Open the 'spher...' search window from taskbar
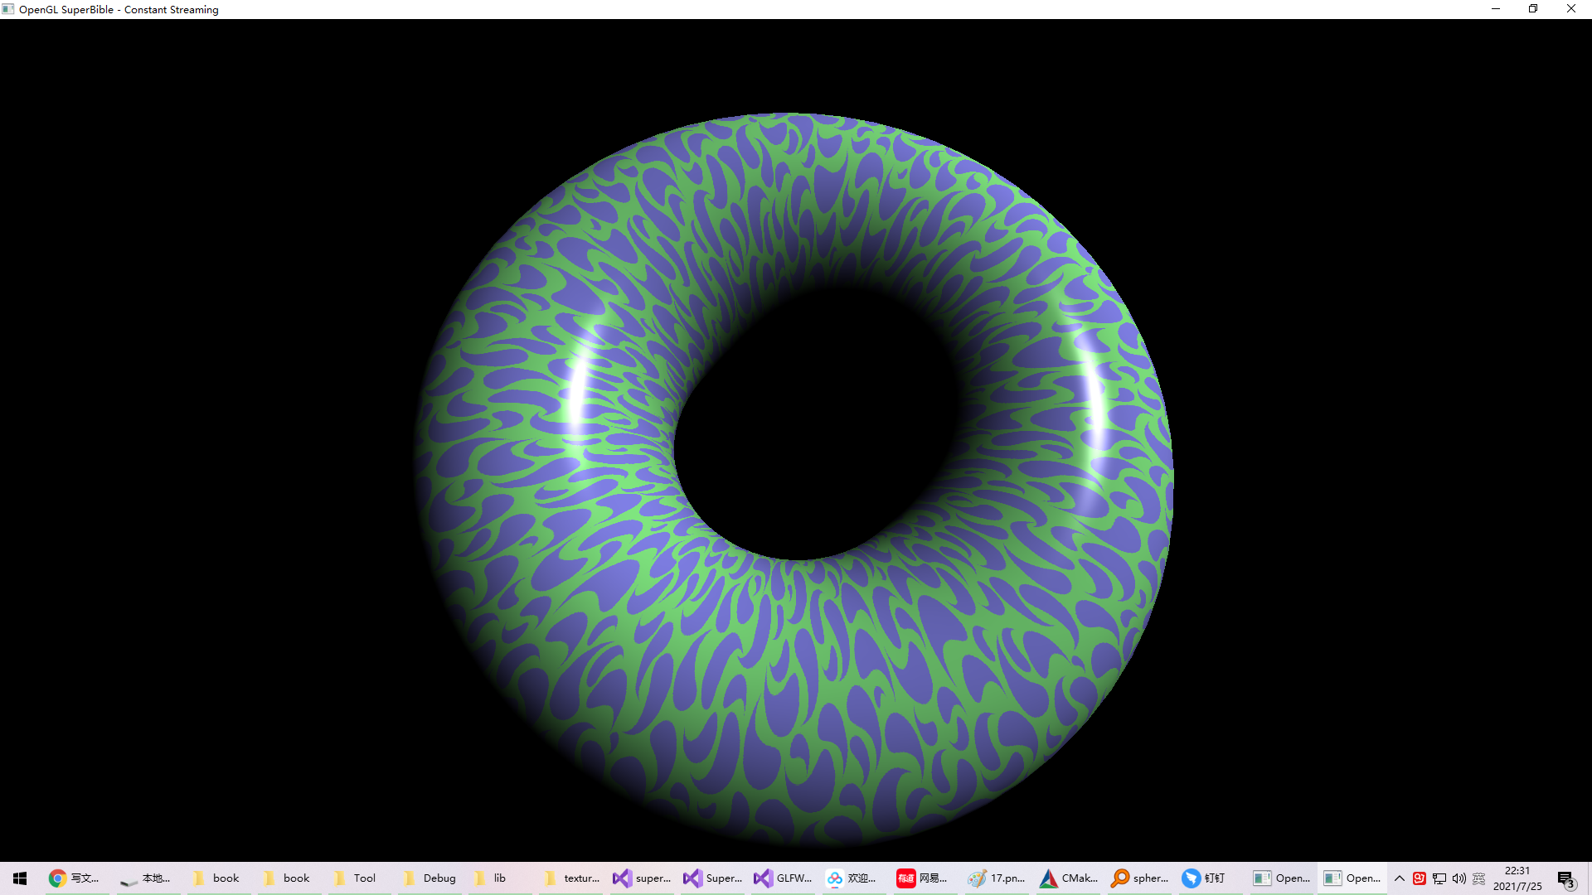 [x=1138, y=878]
